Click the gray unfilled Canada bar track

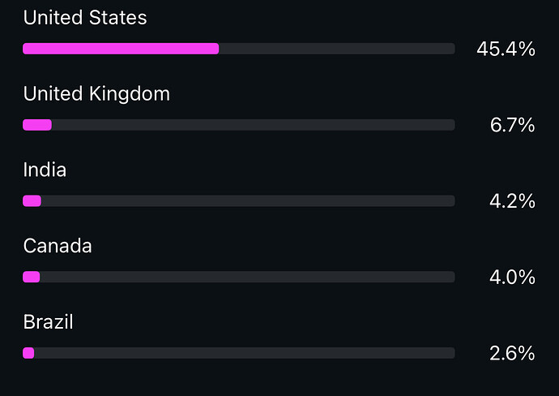coord(247,277)
